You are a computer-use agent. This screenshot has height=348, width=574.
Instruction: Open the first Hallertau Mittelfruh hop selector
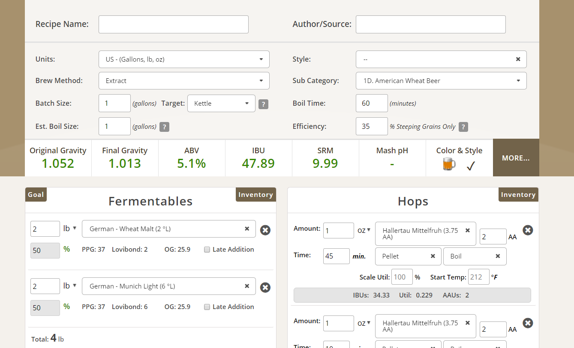point(425,234)
